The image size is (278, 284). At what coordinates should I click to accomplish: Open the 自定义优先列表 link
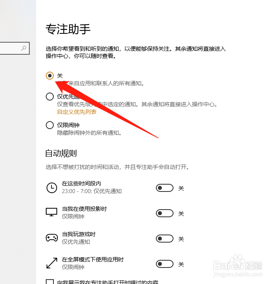(x=77, y=112)
